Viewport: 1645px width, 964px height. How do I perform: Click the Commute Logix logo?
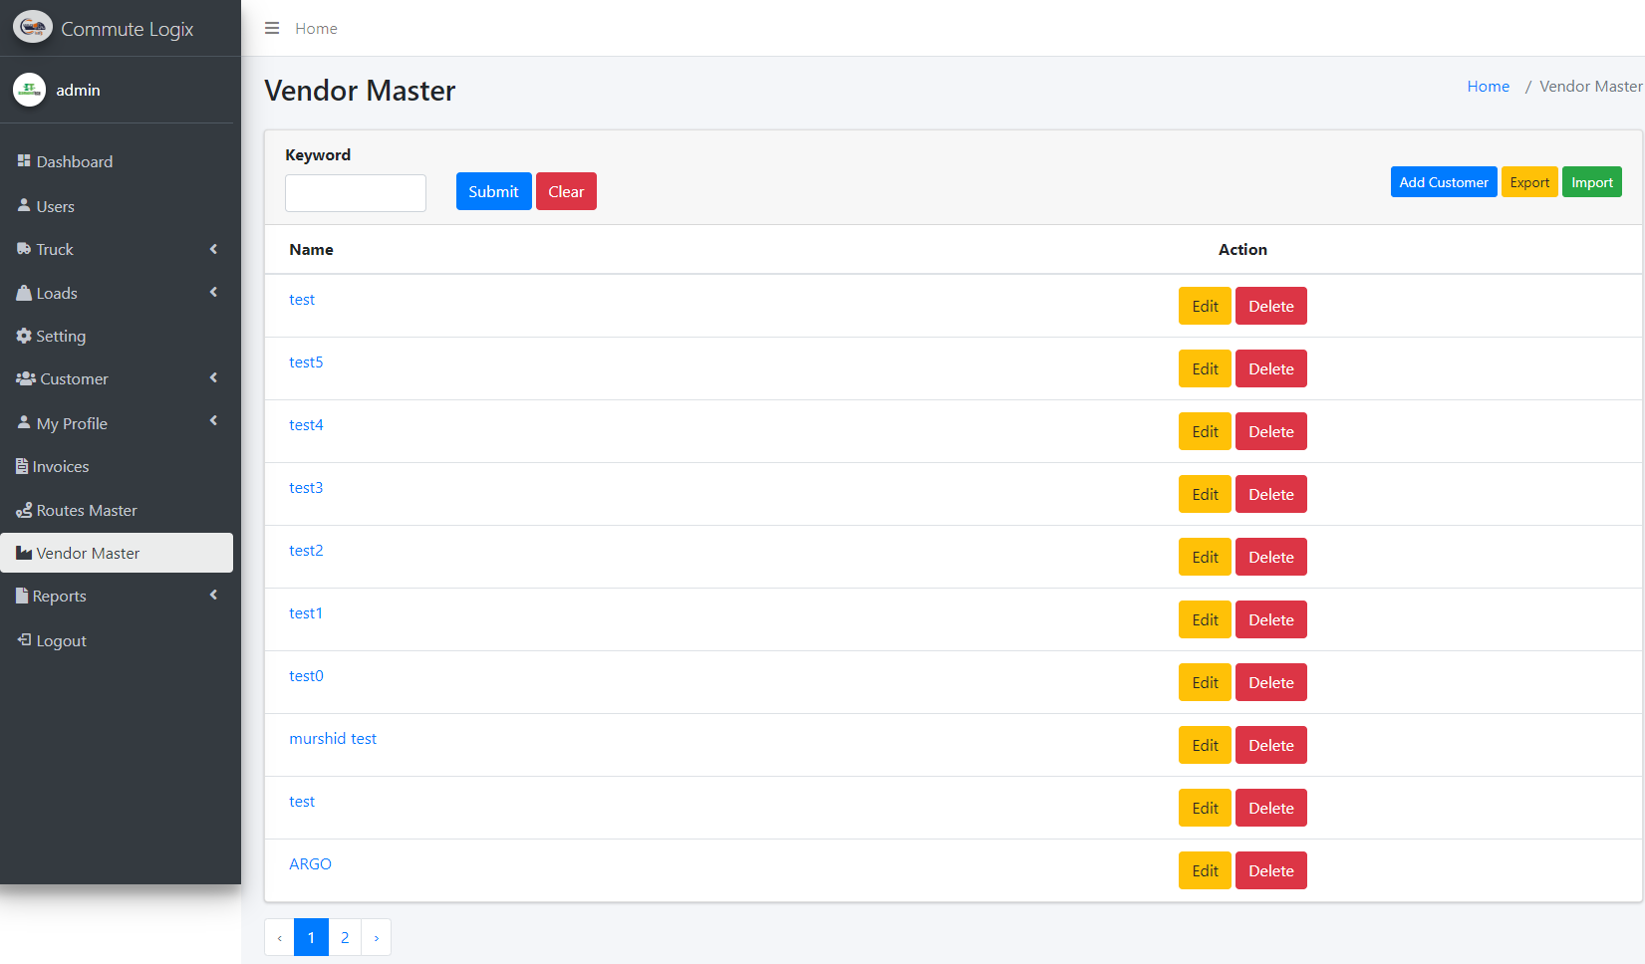32,28
